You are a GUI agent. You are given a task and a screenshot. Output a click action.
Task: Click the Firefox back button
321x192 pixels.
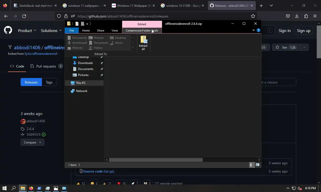6,16
